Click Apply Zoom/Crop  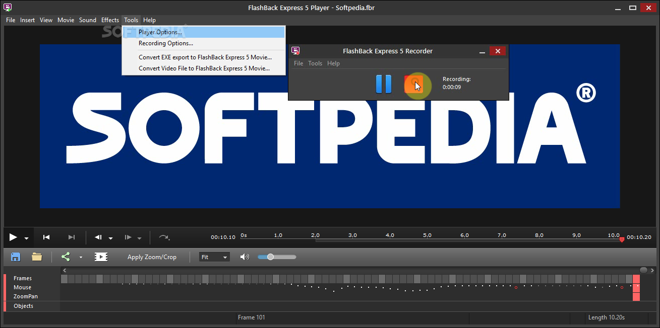coord(152,257)
